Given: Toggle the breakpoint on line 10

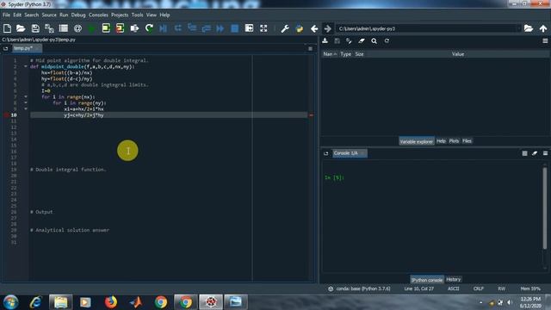Looking at the screenshot, I should click(6, 115).
